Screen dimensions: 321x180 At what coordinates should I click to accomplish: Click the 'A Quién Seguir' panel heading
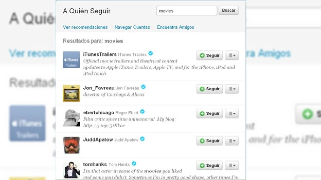[87, 11]
